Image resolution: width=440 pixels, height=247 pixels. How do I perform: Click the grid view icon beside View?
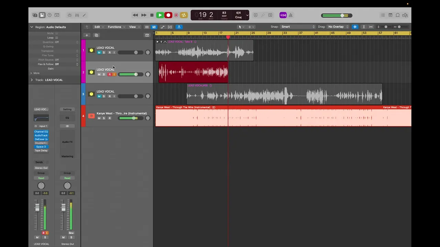[x=147, y=27]
